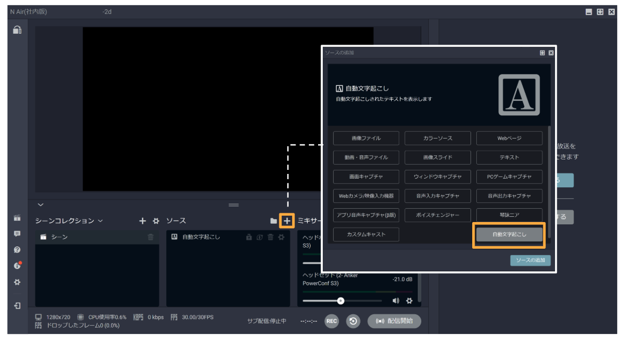Select 画面キャプチャ as the source type
Image resolution: width=620 pixels, height=338 pixels.
[x=365, y=176]
